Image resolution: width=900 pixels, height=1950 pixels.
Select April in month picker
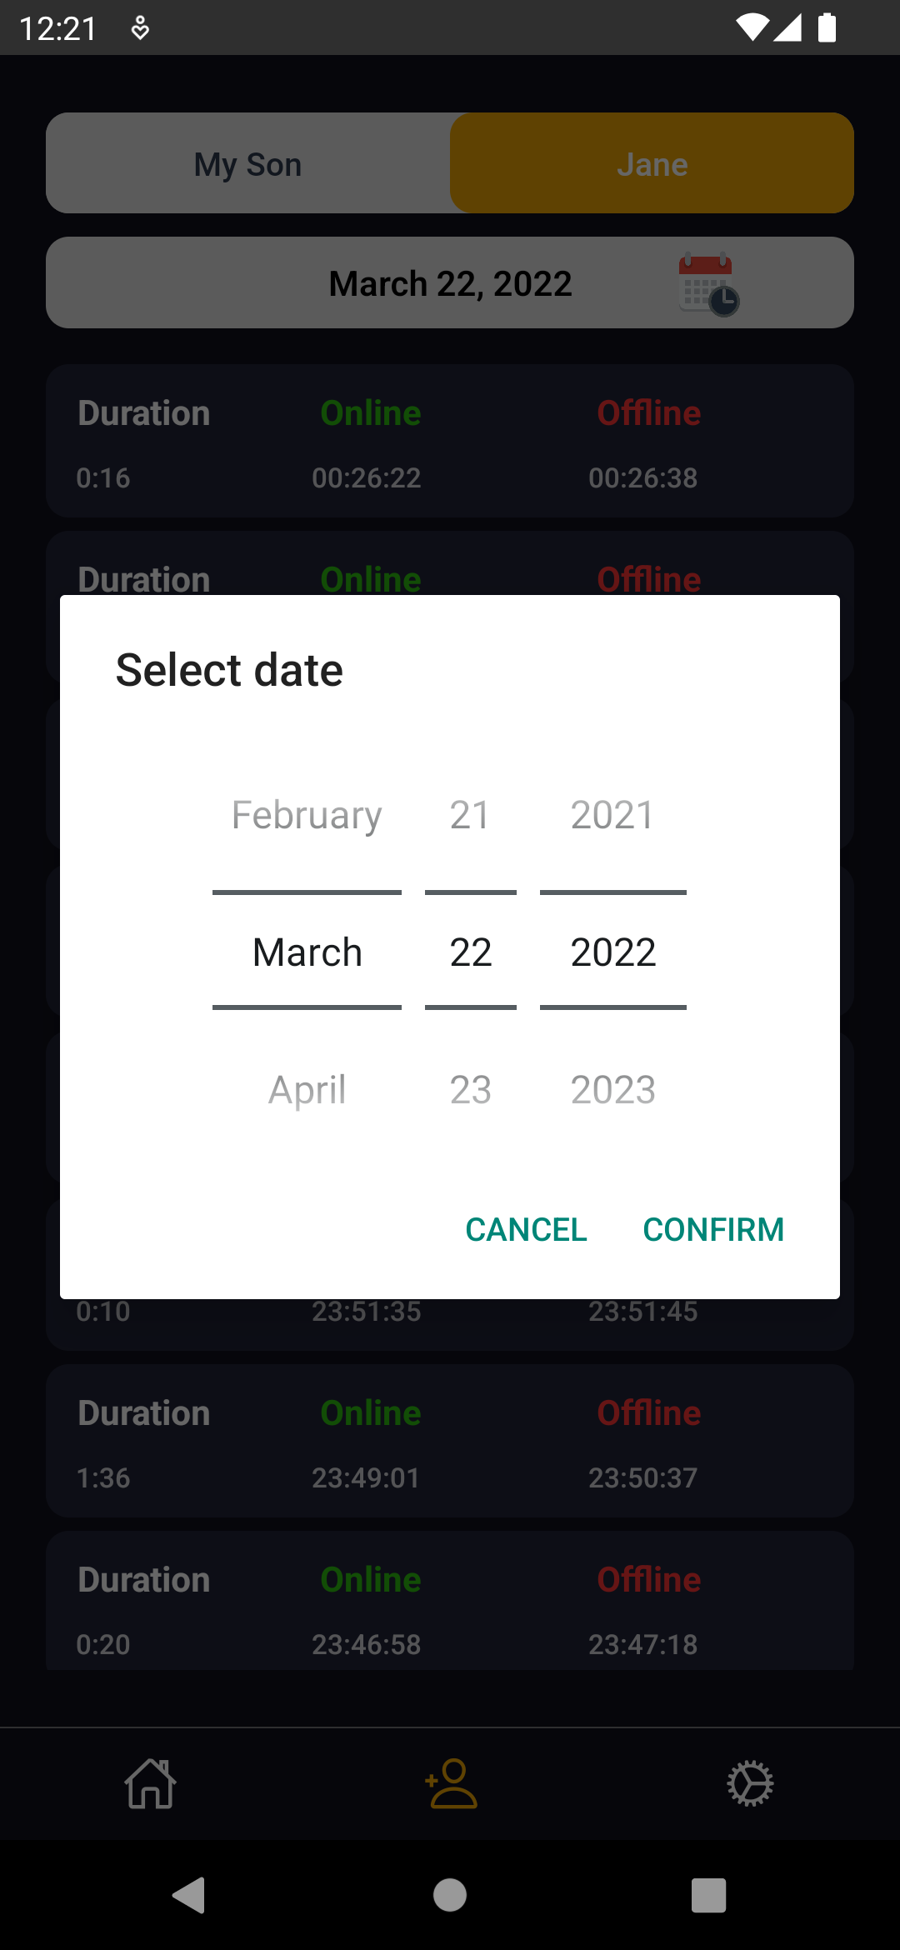click(307, 1090)
